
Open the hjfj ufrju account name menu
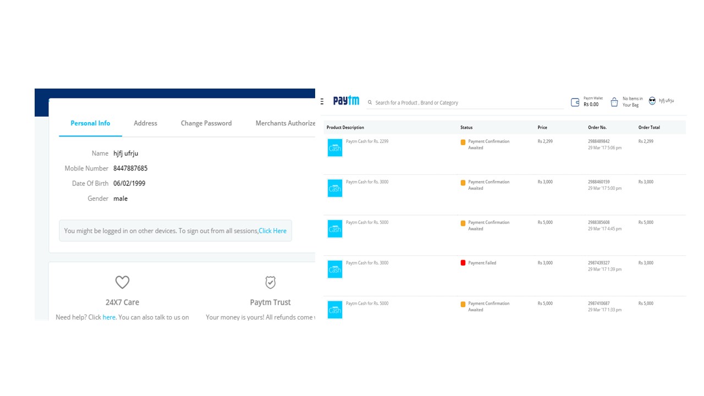666,101
